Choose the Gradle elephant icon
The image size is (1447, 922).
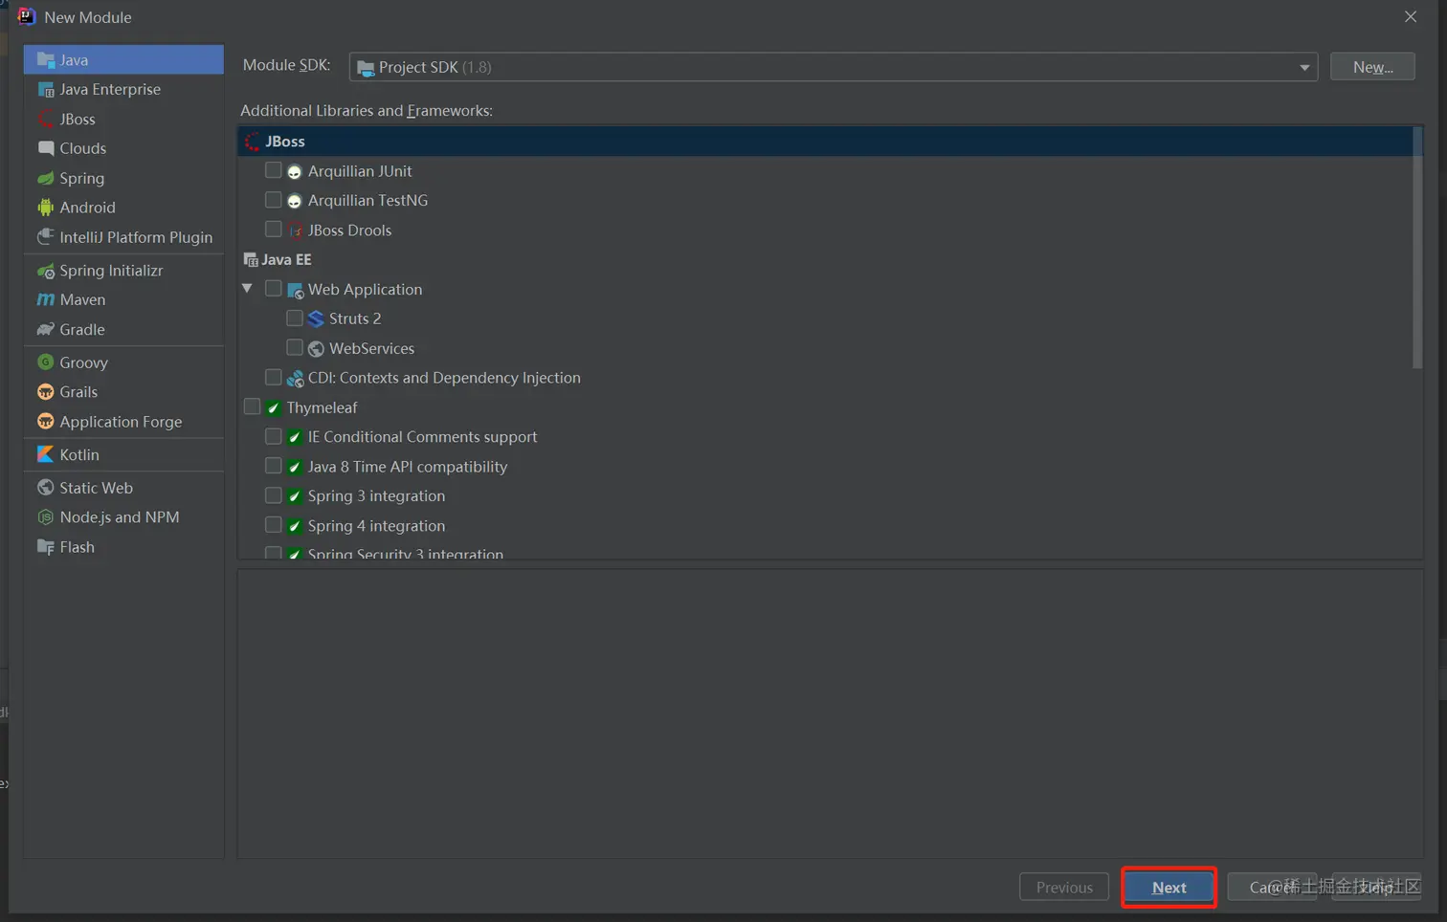pyautogui.click(x=45, y=329)
